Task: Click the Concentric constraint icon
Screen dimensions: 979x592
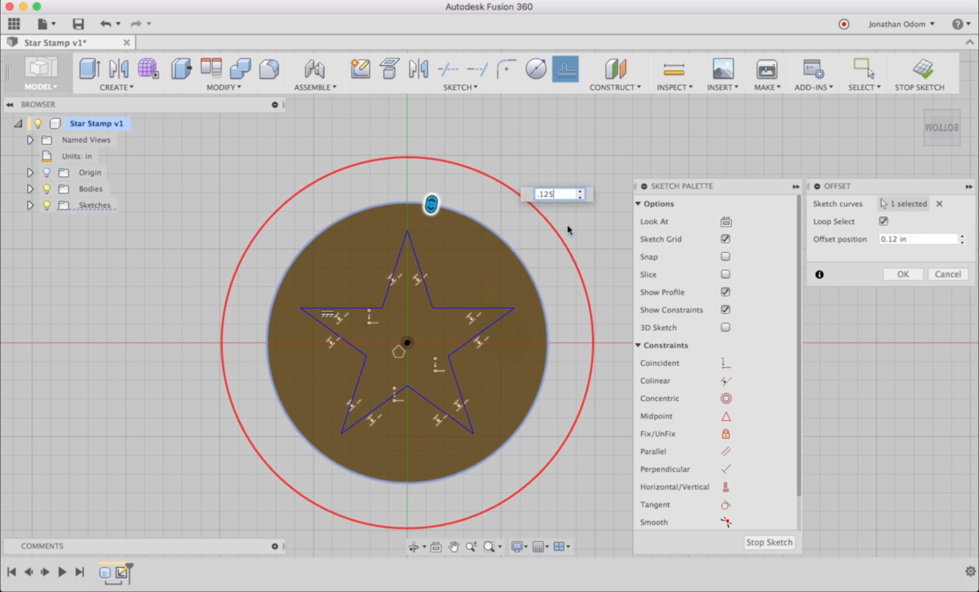Action: [x=726, y=398]
